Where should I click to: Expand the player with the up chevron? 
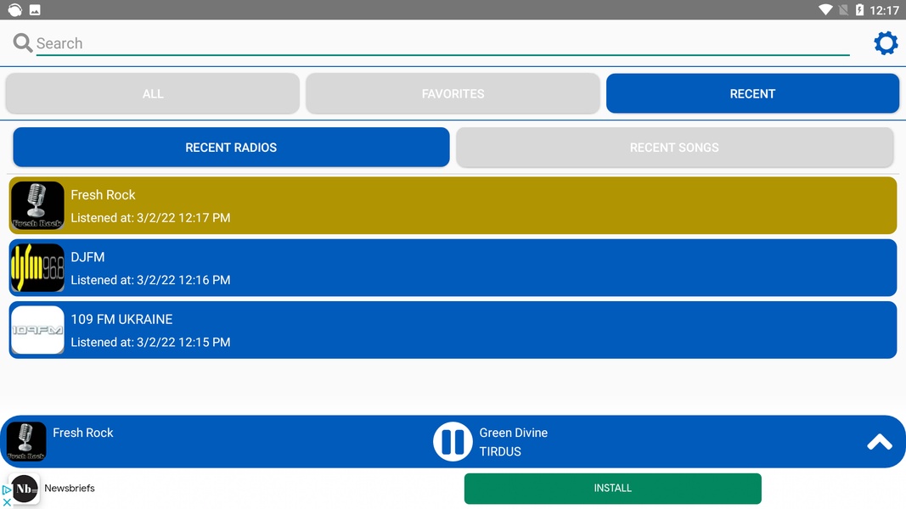880,442
